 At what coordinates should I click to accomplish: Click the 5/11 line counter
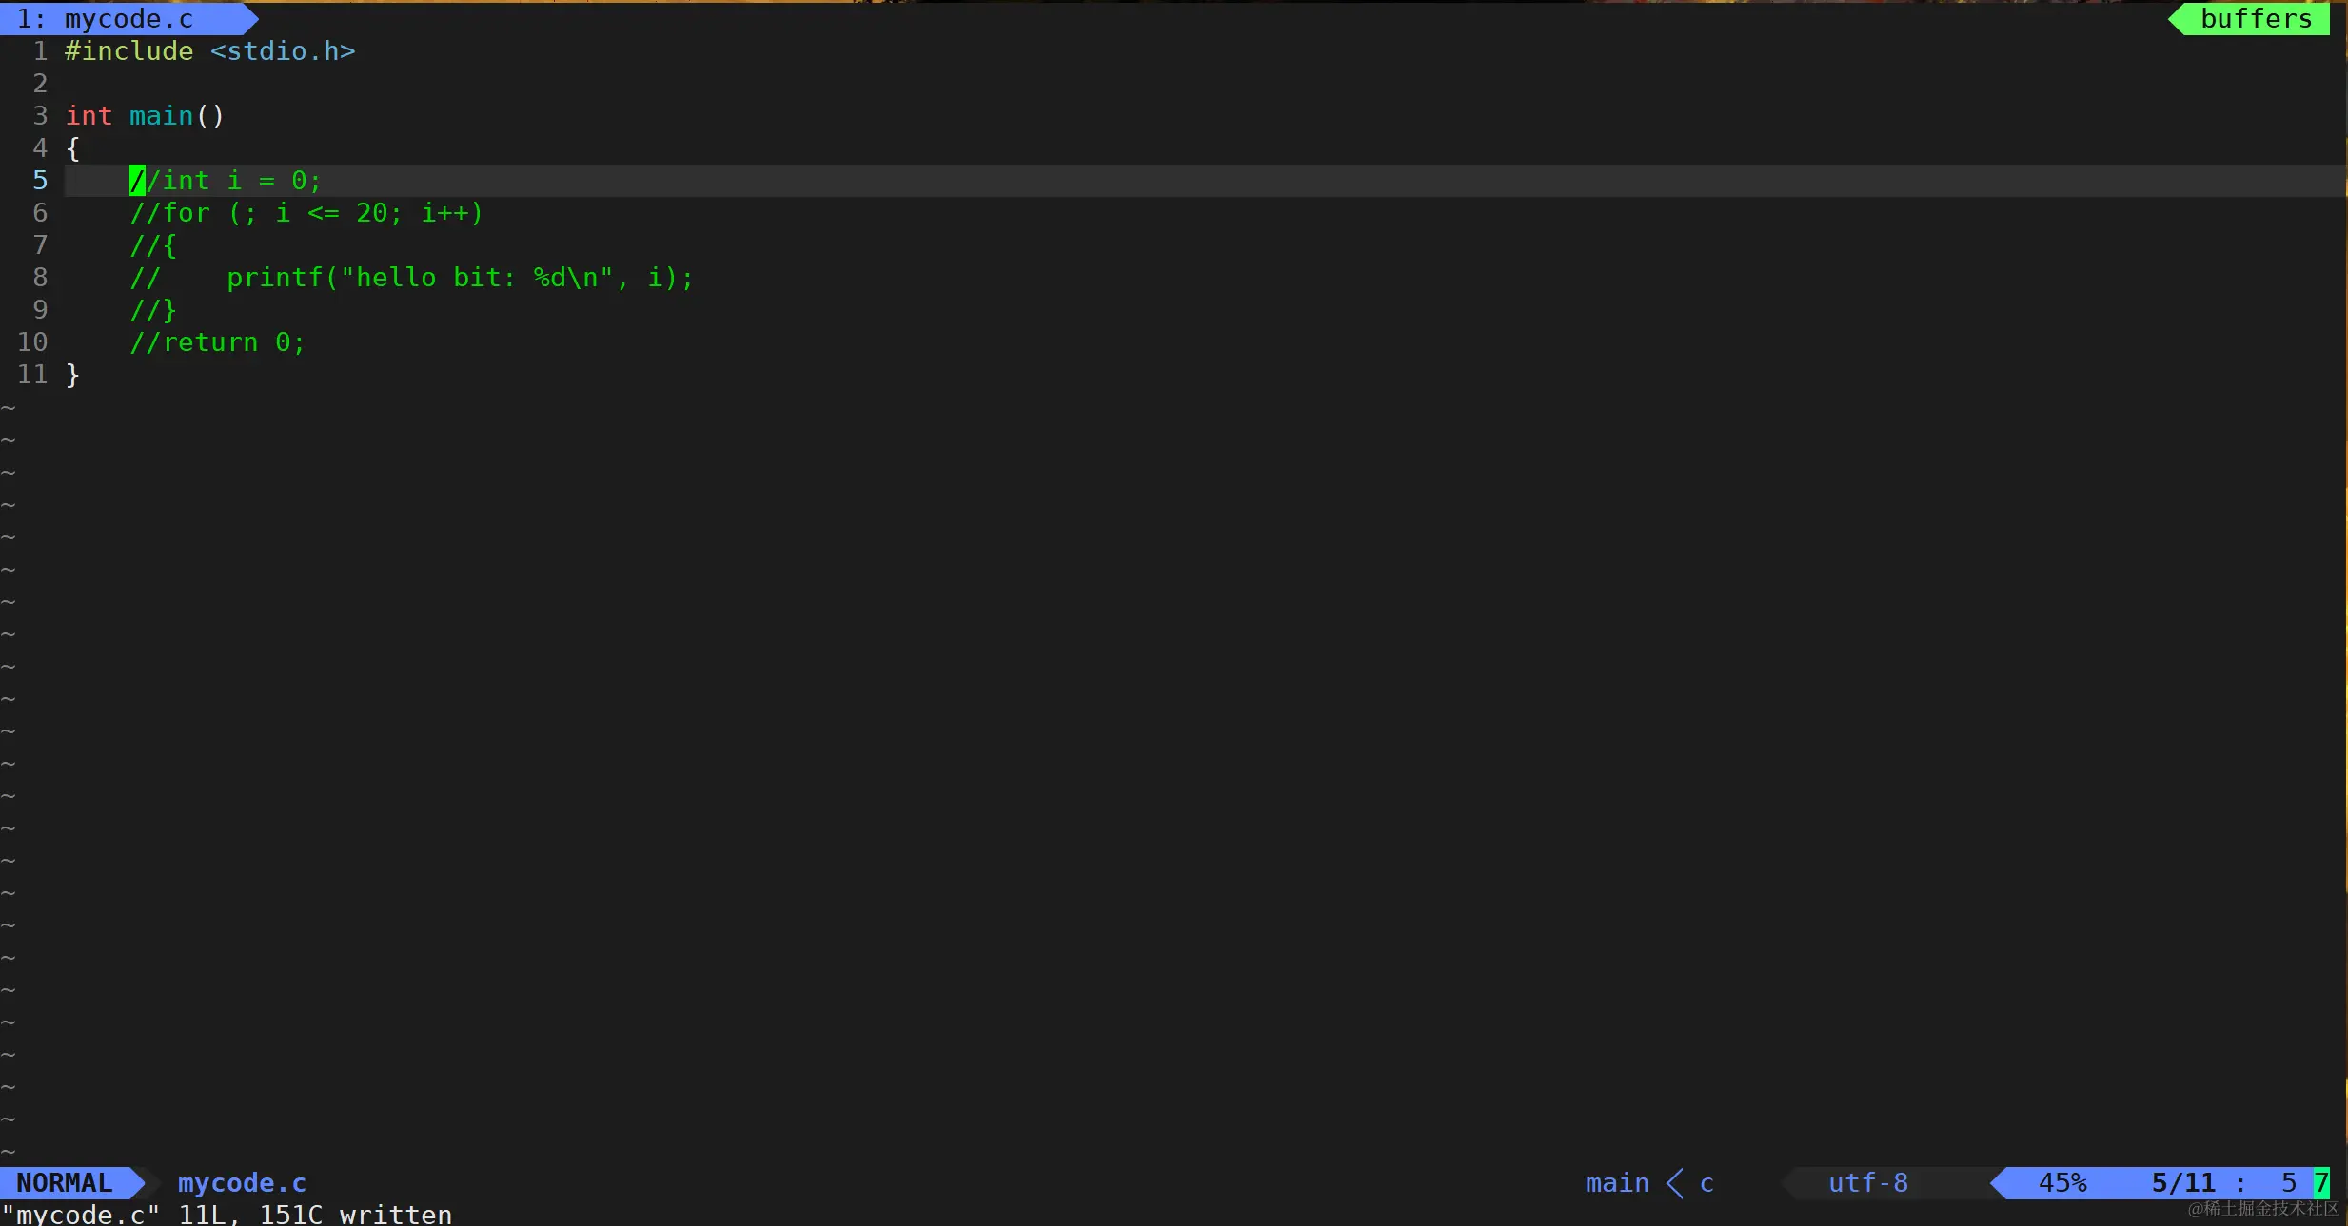pyautogui.click(x=2182, y=1182)
